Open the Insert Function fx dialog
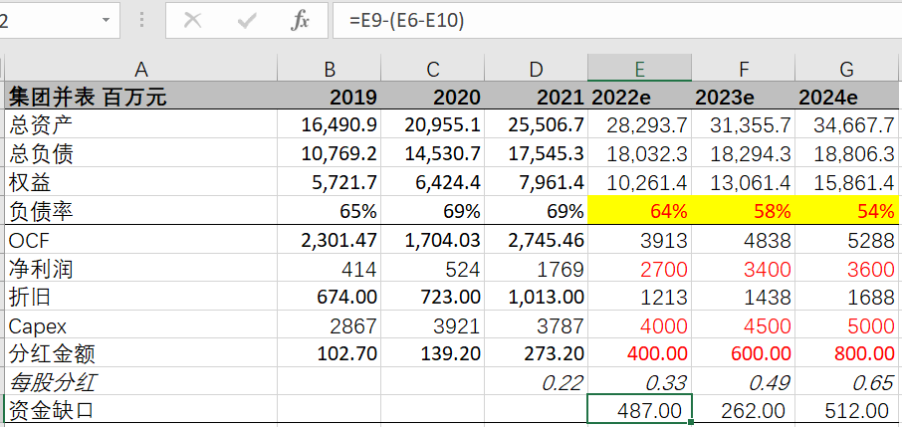This screenshot has height=427, width=902. click(x=300, y=21)
